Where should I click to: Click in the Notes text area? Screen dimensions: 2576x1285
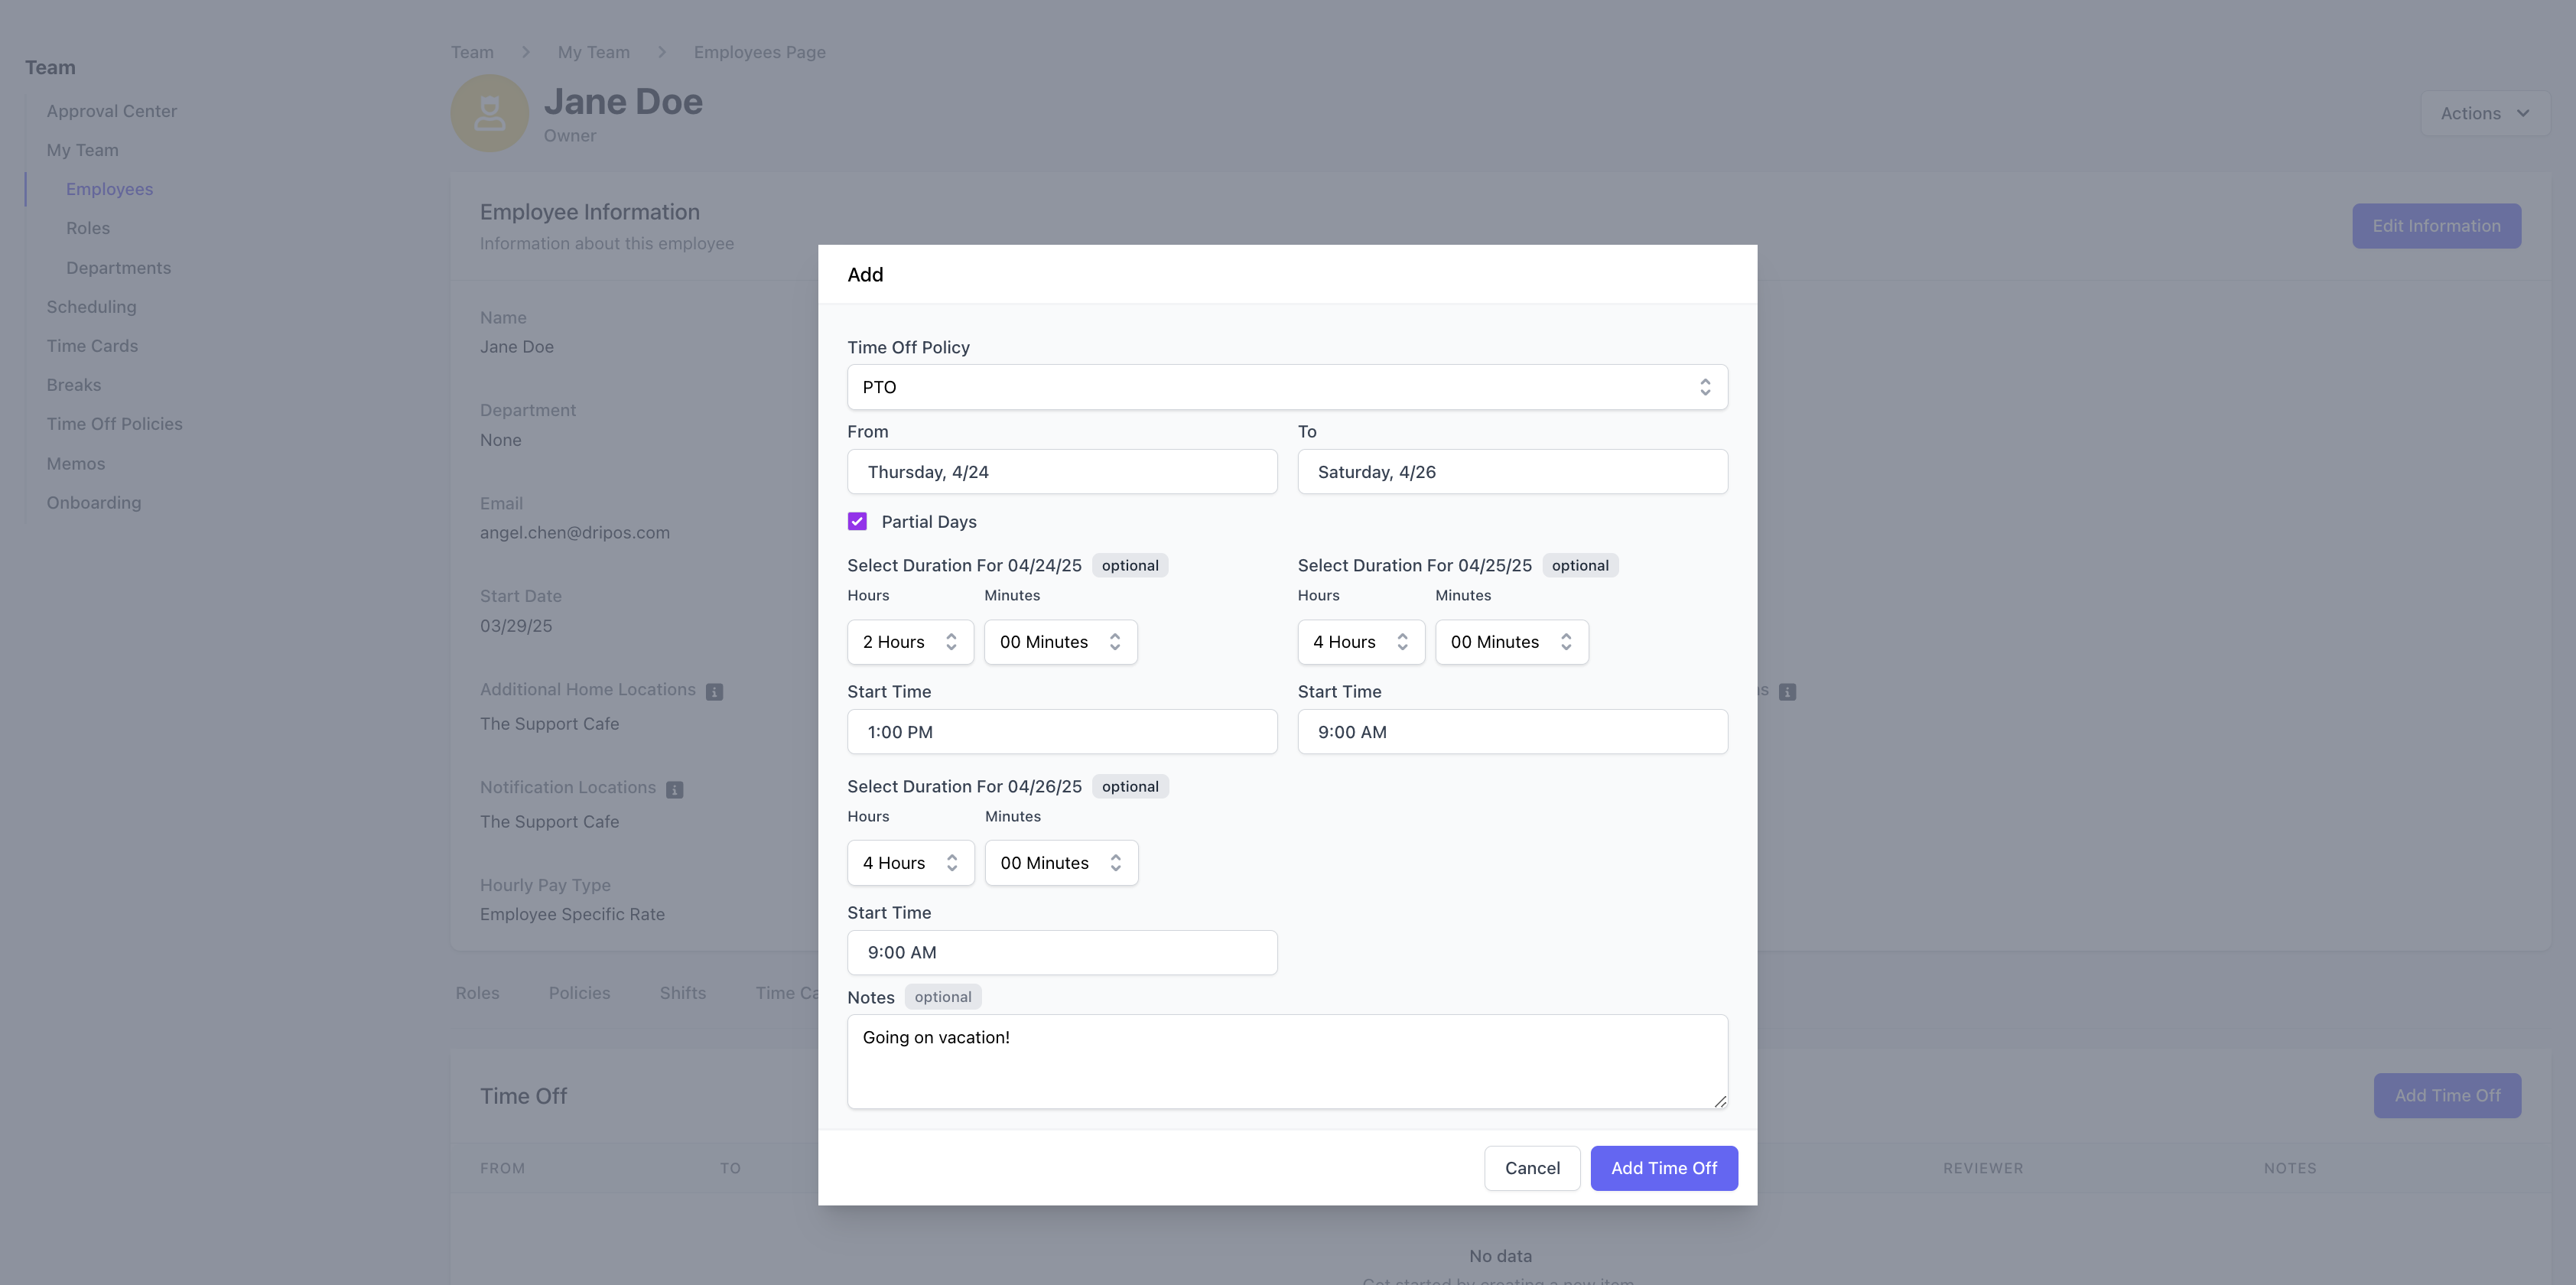(x=1286, y=1062)
